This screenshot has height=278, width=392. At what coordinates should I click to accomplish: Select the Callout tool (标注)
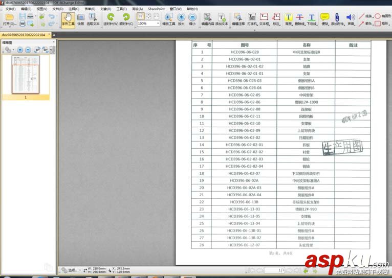276,20
